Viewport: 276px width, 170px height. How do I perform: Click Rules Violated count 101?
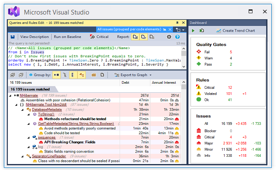[229, 94]
